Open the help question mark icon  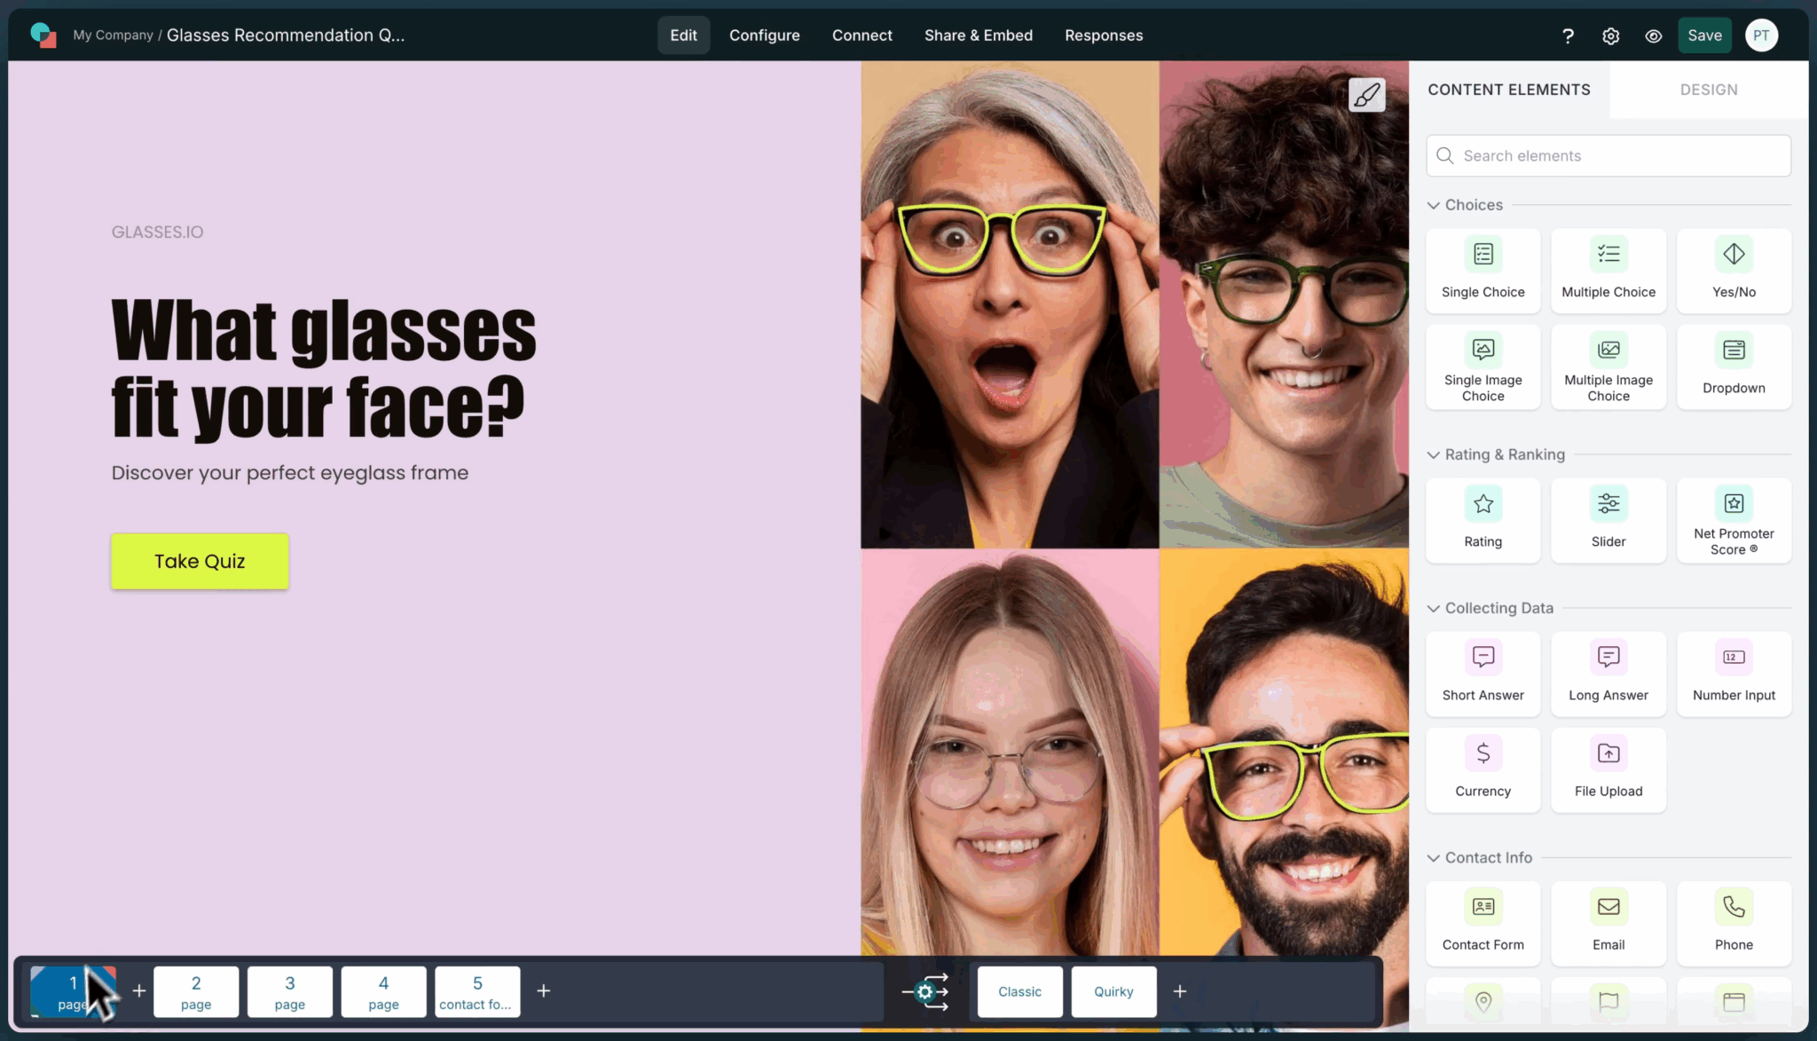tap(1568, 35)
